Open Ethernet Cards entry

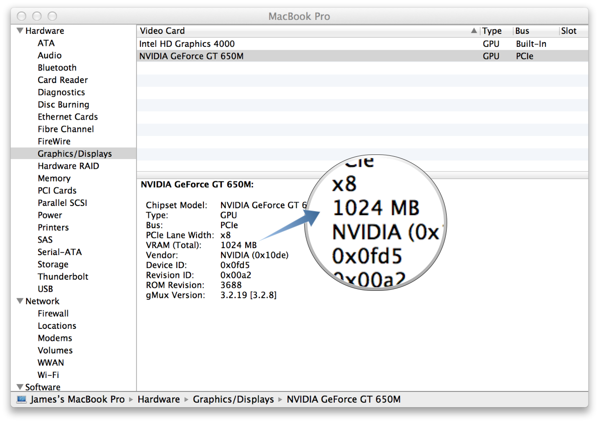(x=68, y=117)
